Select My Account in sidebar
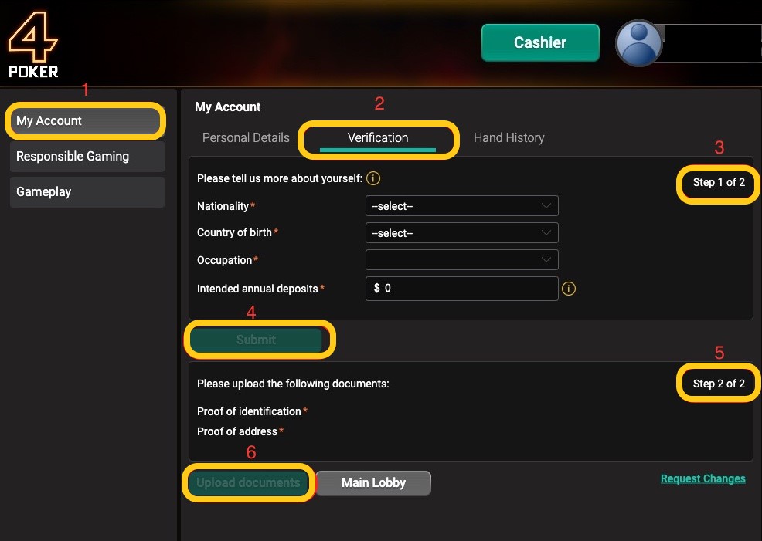 pos(87,121)
